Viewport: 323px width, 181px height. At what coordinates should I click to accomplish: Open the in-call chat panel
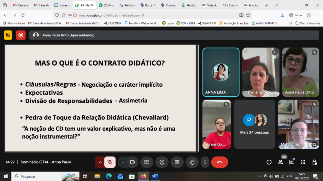click(x=291, y=162)
